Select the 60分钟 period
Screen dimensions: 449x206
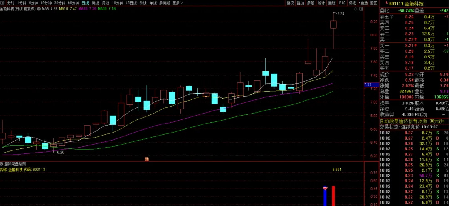[73, 3]
